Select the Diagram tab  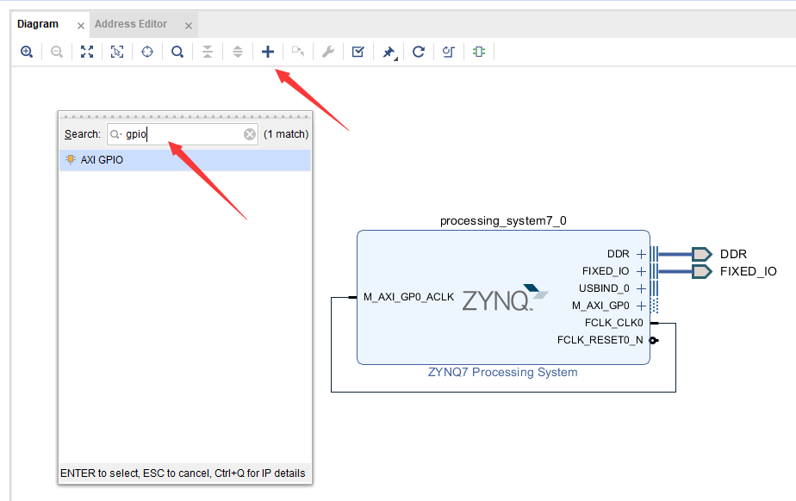click(38, 24)
